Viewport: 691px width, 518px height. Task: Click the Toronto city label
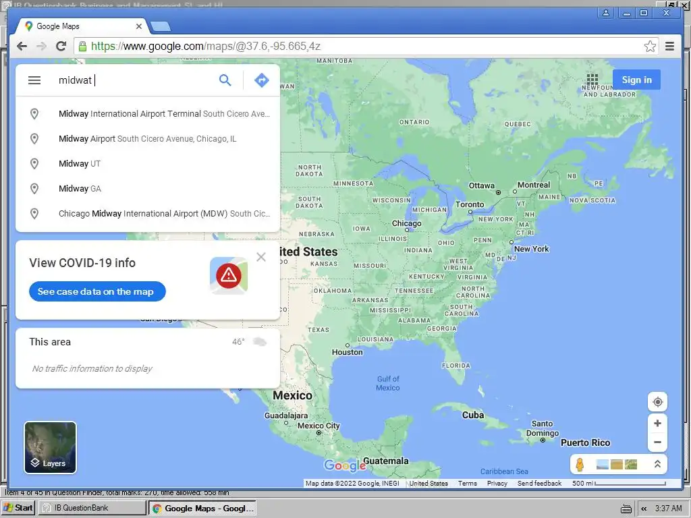point(470,204)
